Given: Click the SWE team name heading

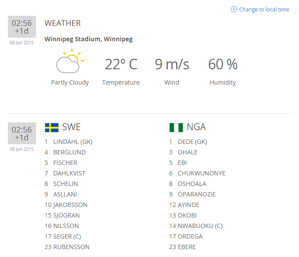Looking at the screenshot, I should pyautogui.click(x=71, y=127).
